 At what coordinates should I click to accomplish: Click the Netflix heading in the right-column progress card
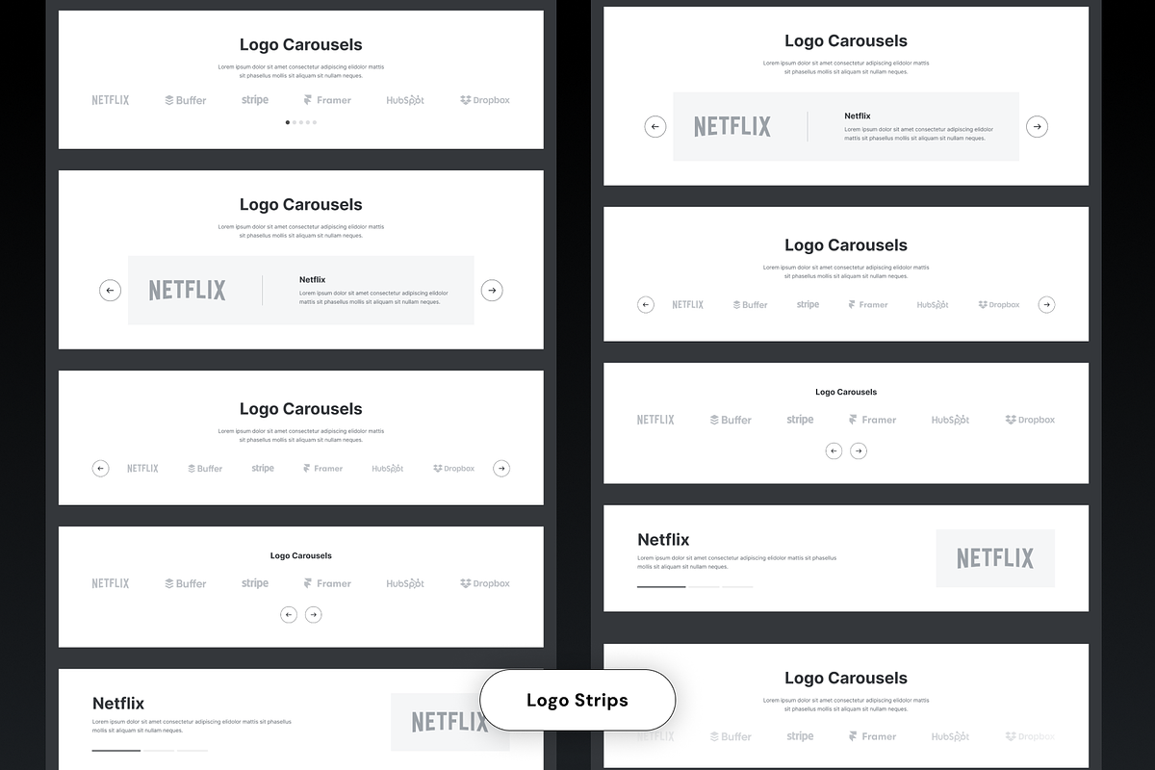(x=663, y=540)
